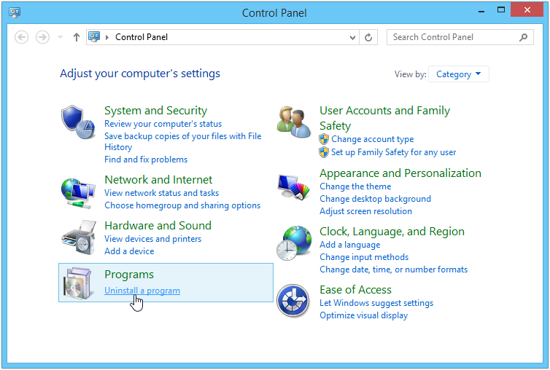
Task: Click the Appearance and Personalization monitor icon
Action: pos(293,186)
